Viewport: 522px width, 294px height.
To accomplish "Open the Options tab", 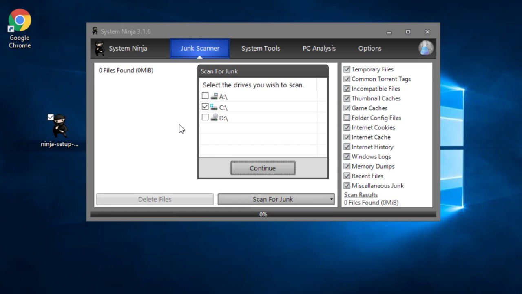I will 370,48.
